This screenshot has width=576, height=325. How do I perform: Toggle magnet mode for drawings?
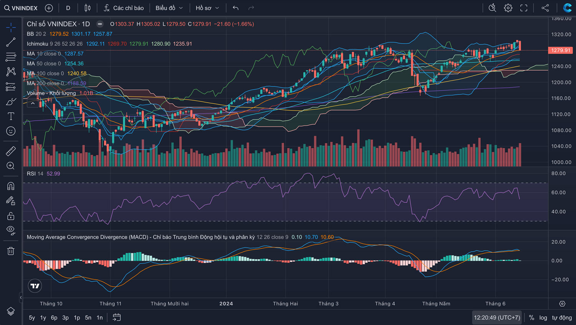[x=11, y=186]
